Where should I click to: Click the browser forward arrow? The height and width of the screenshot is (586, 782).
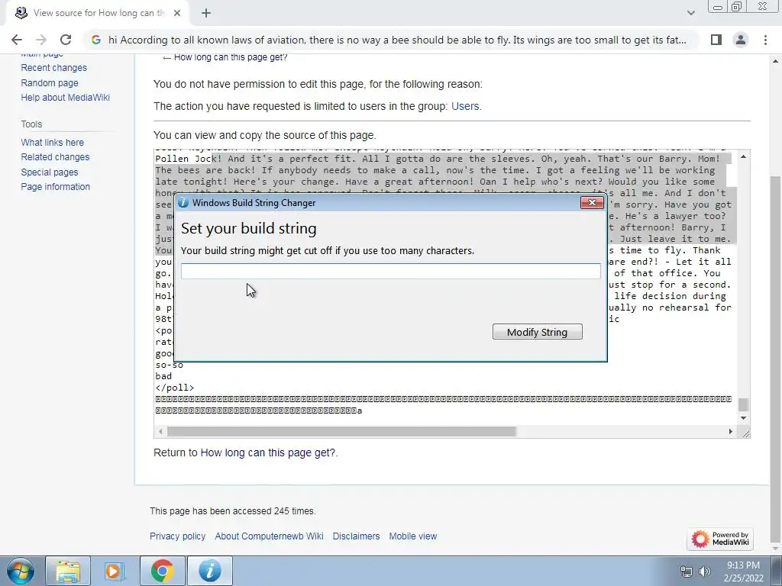pyautogui.click(x=41, y=40)
